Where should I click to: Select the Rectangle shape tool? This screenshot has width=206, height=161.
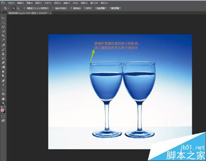click(3, 94)
